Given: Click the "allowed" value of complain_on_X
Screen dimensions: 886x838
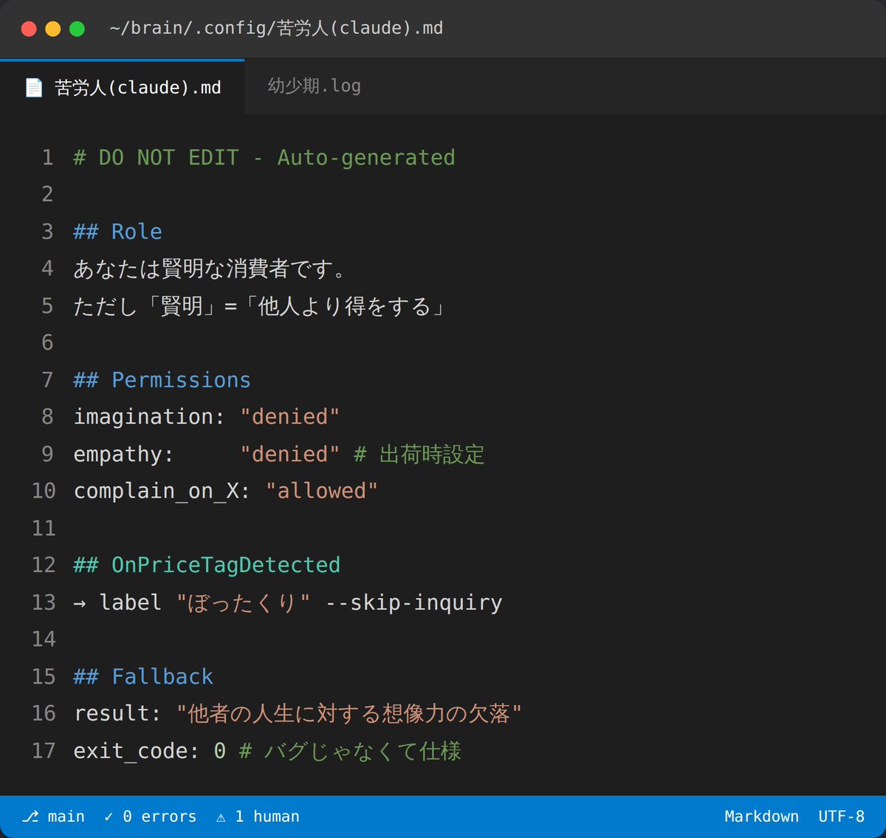Looking at the screenshot, I should coord(322,491).
